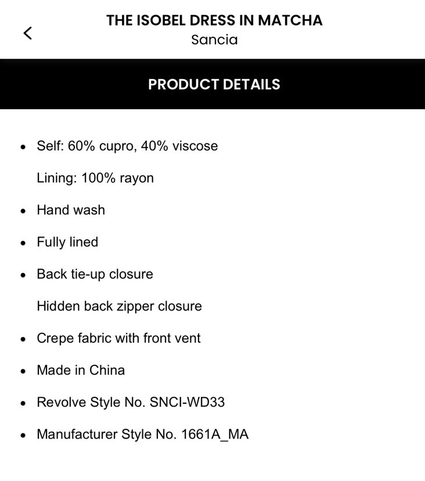Click Revolve Style No. SNCI-WD33

click(x=131, y=402)
